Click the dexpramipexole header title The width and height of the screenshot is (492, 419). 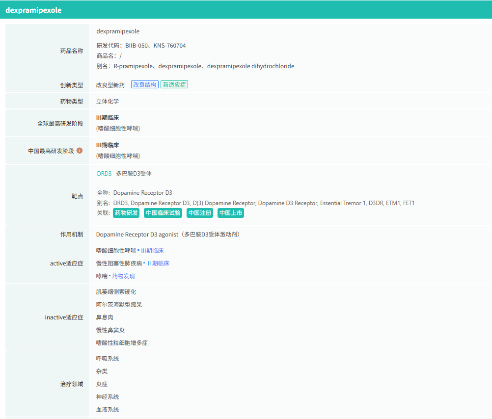tap(33, 10)
